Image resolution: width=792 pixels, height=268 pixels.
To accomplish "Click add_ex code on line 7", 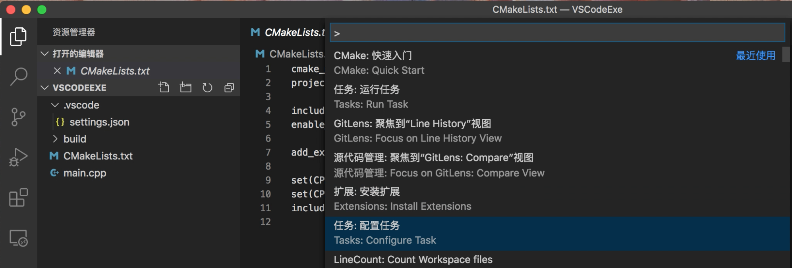I will click(x=308, y=152).
